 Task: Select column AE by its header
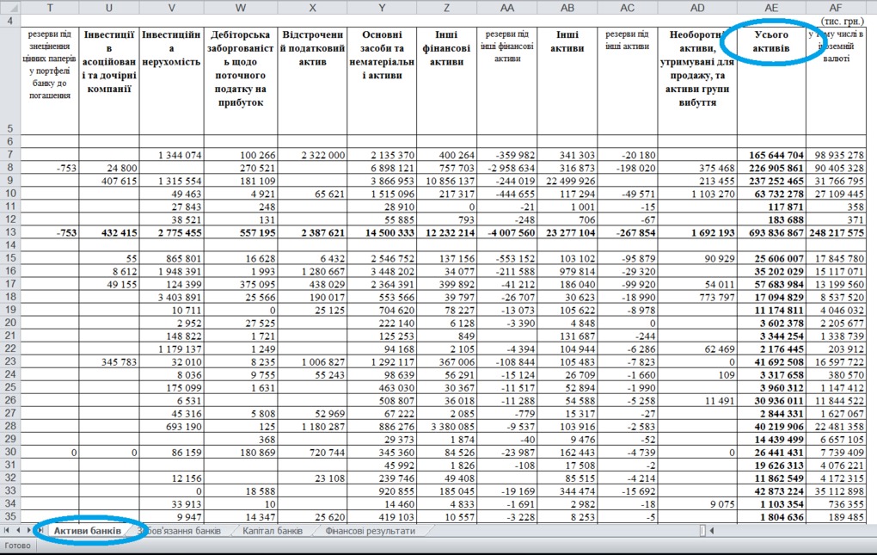tap(770, 7)
